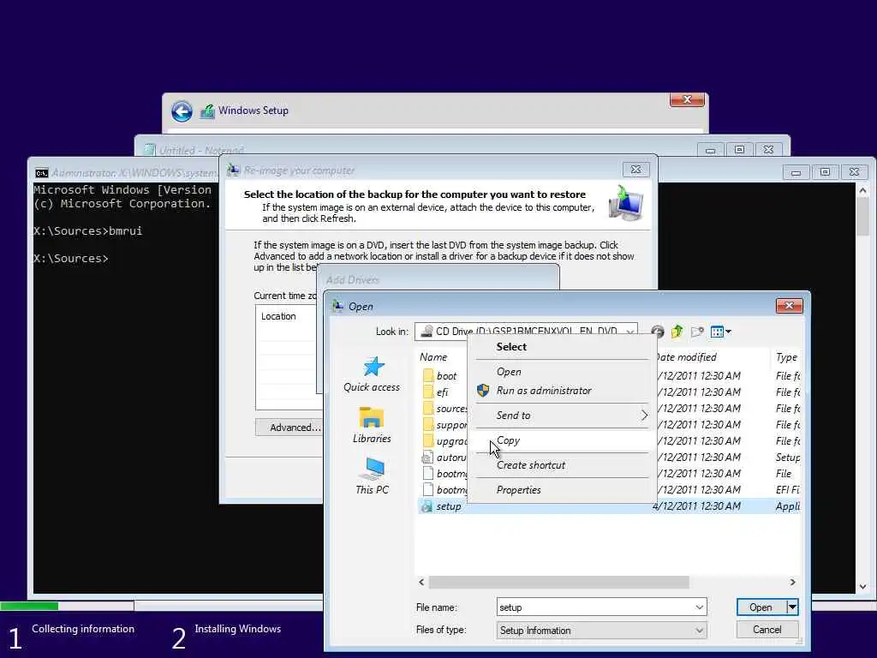Click the Open dialog title icon
877x658 pixels.
coord(337,306)
